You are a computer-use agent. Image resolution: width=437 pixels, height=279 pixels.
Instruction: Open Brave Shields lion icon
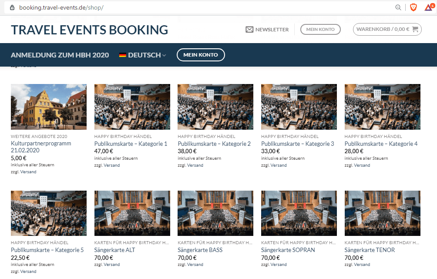[413, 7]
